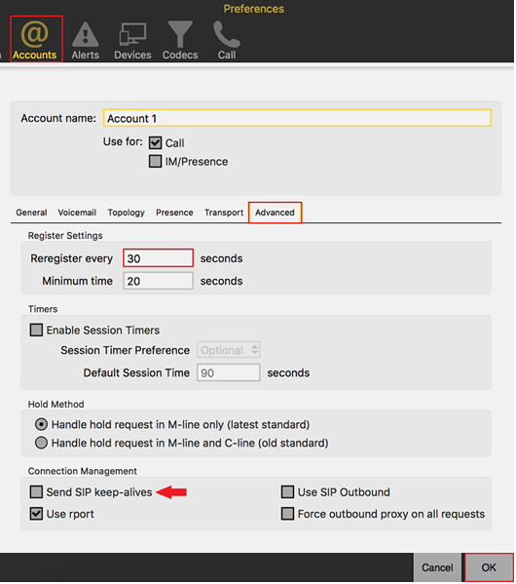516x584 pixels.
Task: Switch to the Transport tab
Action: (224, 213)
